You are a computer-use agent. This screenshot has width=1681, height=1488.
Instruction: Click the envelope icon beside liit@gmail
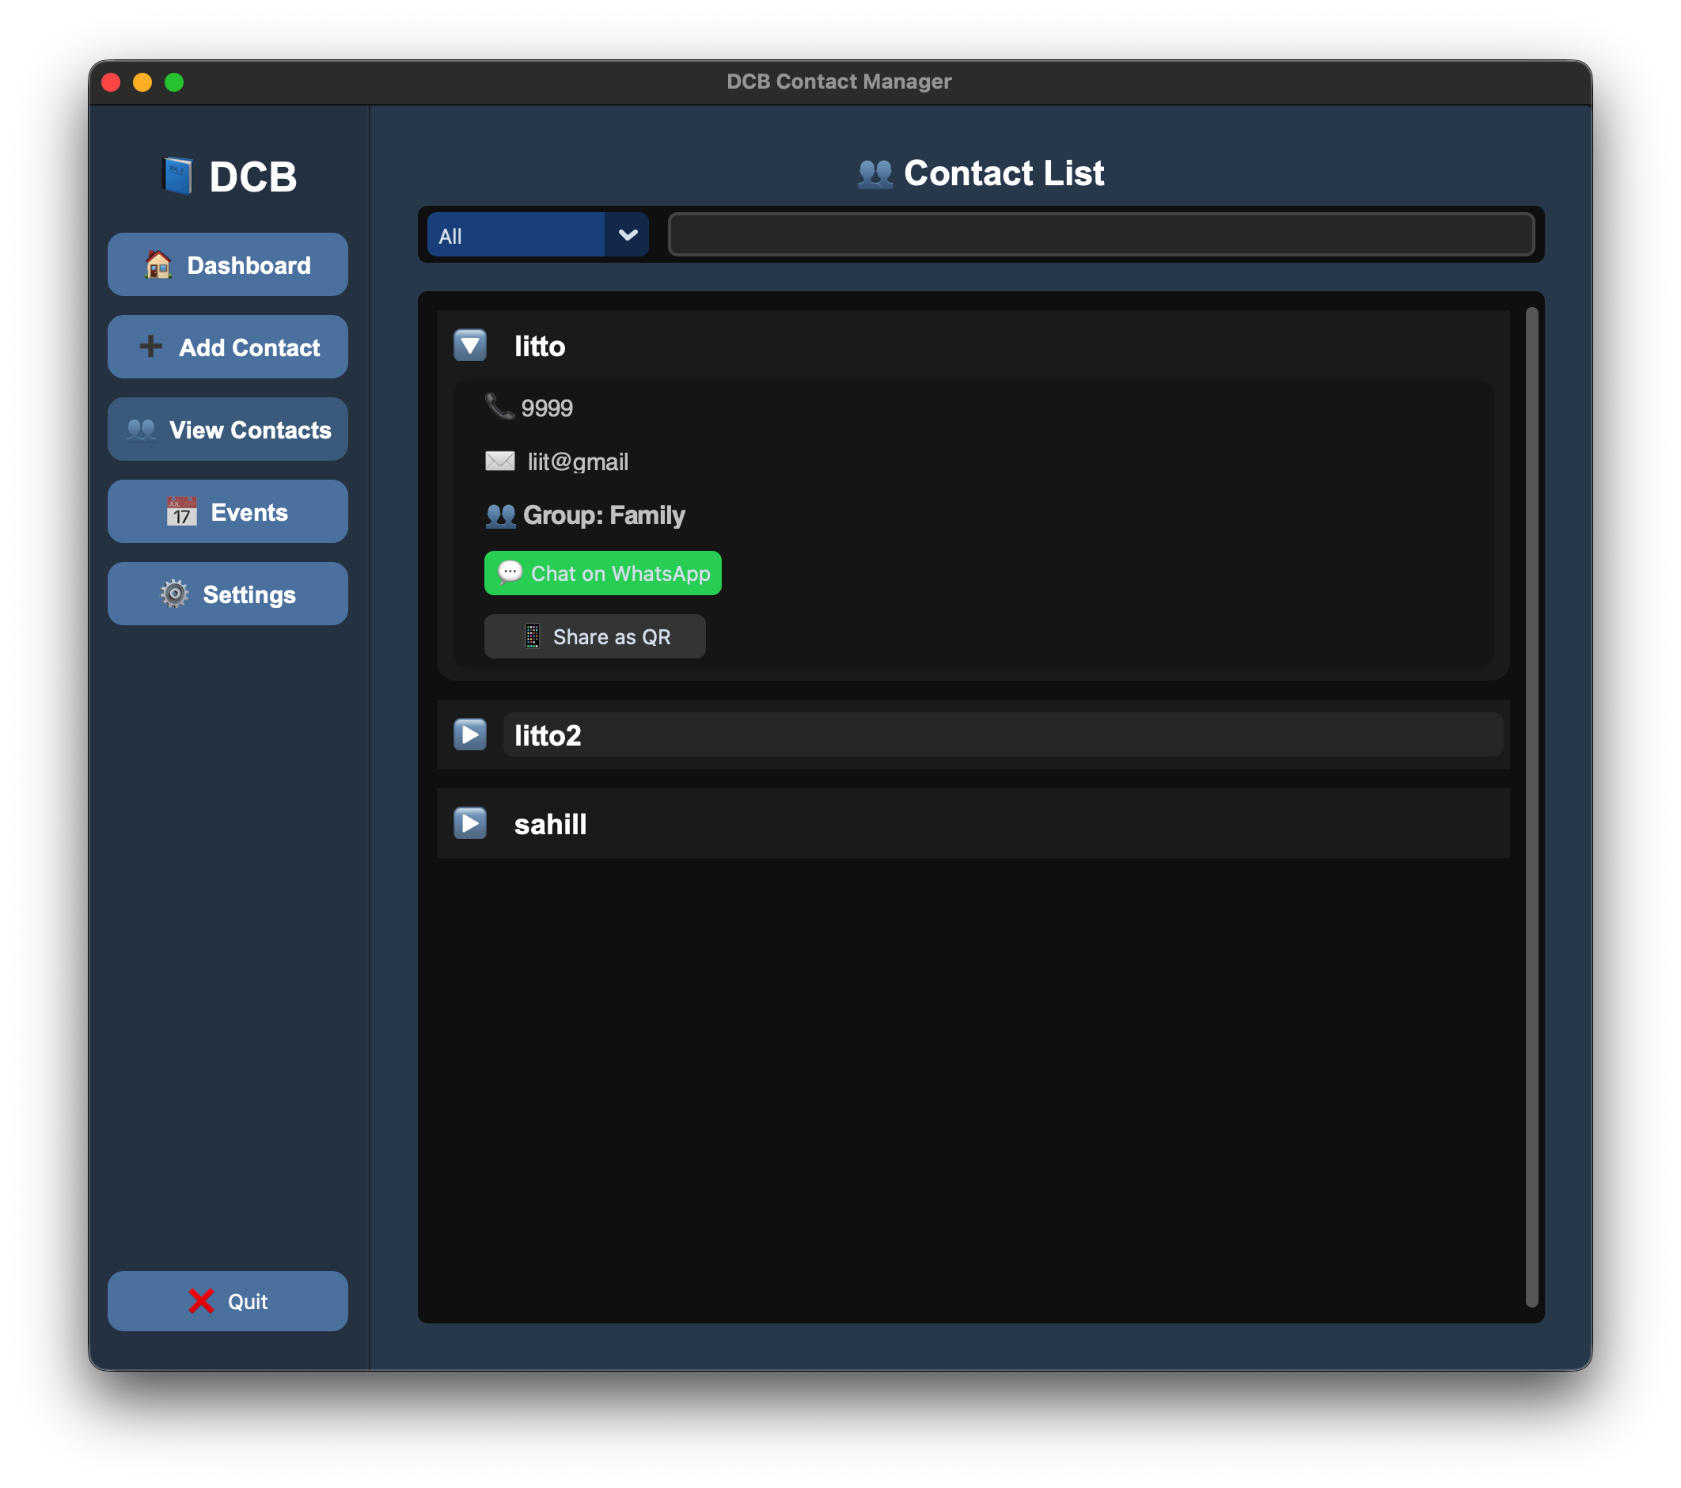[x=501, y=461]
